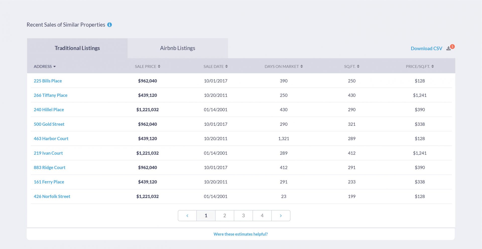Open the 225 Bills Place listing

48,81
